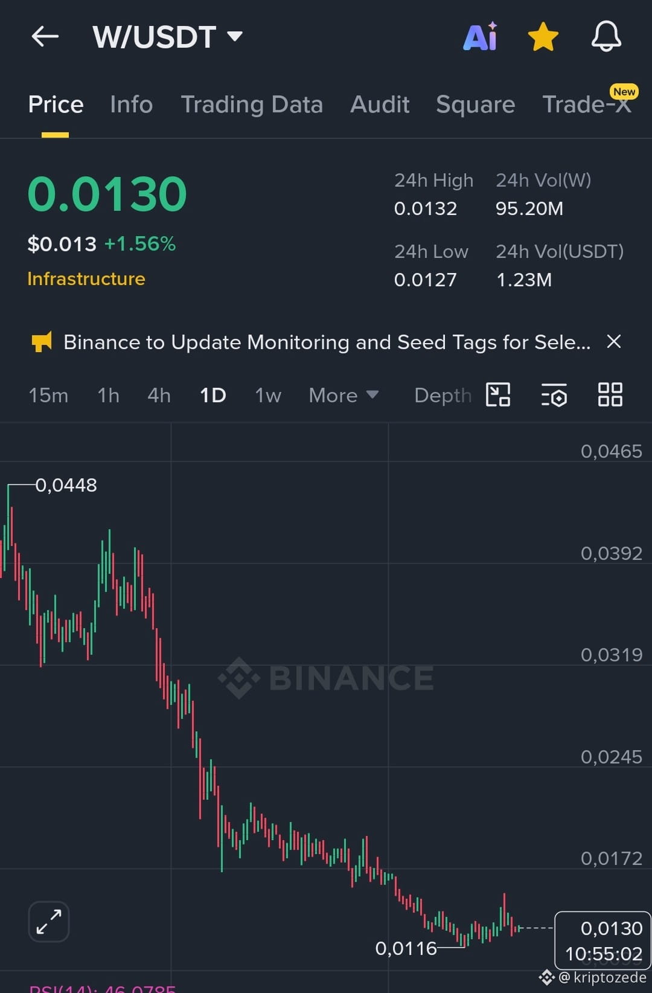Select the Price tab

tap(56, 104)
